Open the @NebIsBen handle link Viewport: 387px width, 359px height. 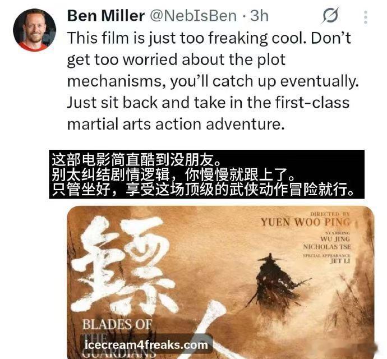pos(193,16)
